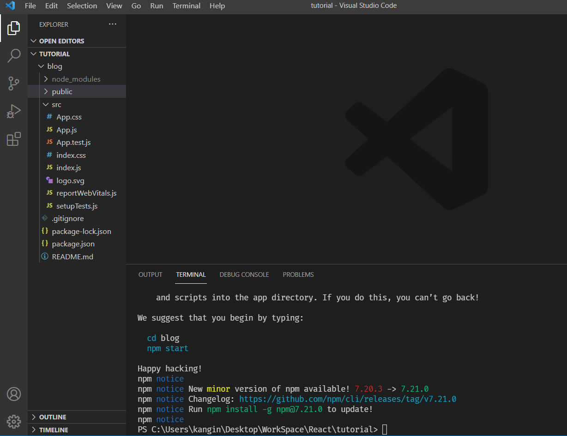Open the Explorer view in activity bar
The image size is (567, 436).
coord(14,28)
